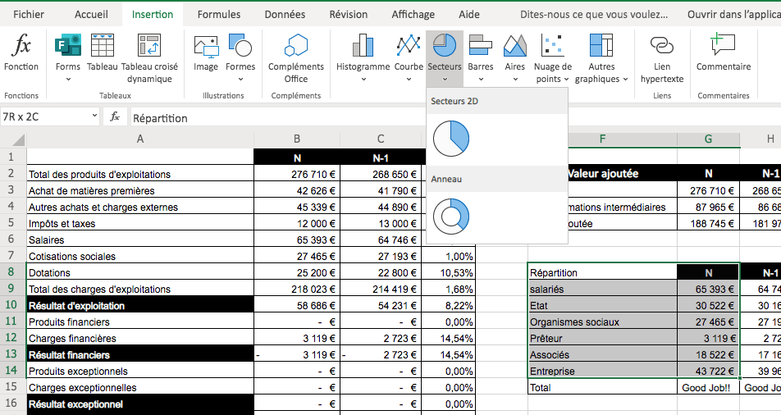Open the Courbe line chart dropdown
This screenshot has height=415, width=781.
point(409,79)
